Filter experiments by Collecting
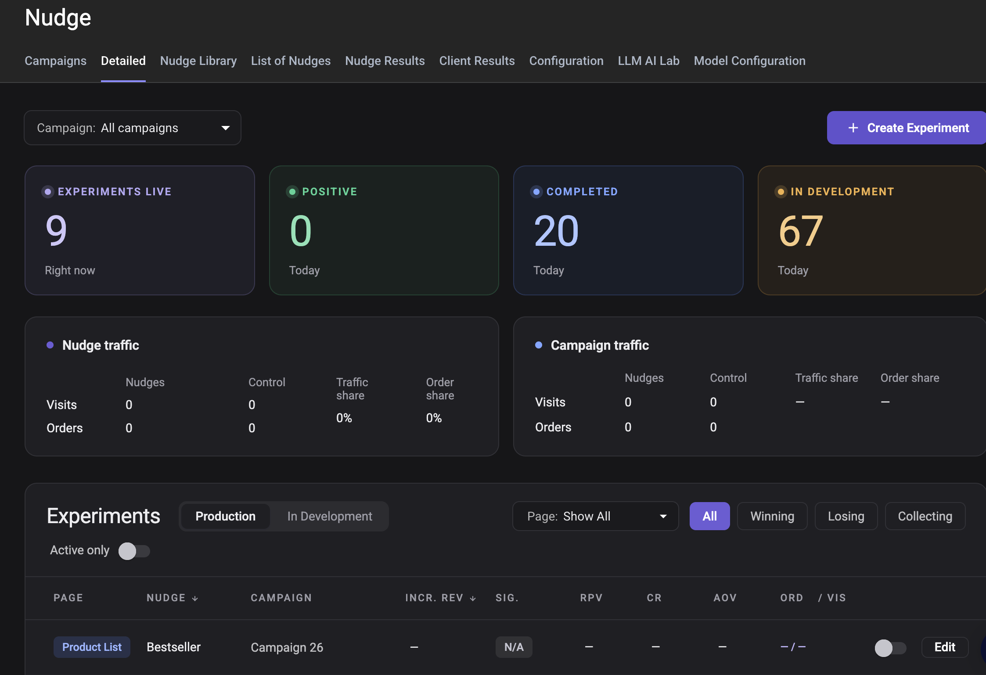This screenshot has width=986, height=675. (925, 516)
